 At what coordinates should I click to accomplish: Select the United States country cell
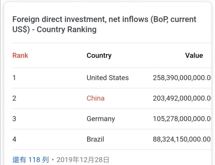point(107,78)
